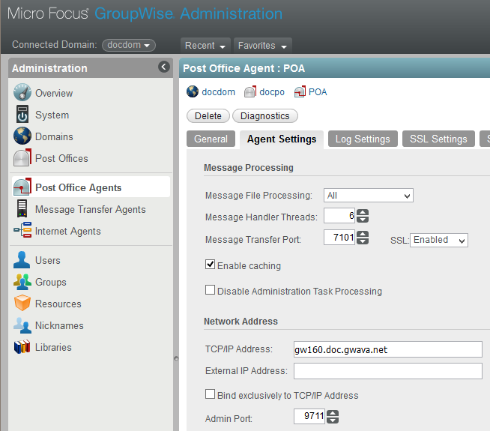
Task: Open Message Transfer Agents in sidebar
Action: click(91, 209)
